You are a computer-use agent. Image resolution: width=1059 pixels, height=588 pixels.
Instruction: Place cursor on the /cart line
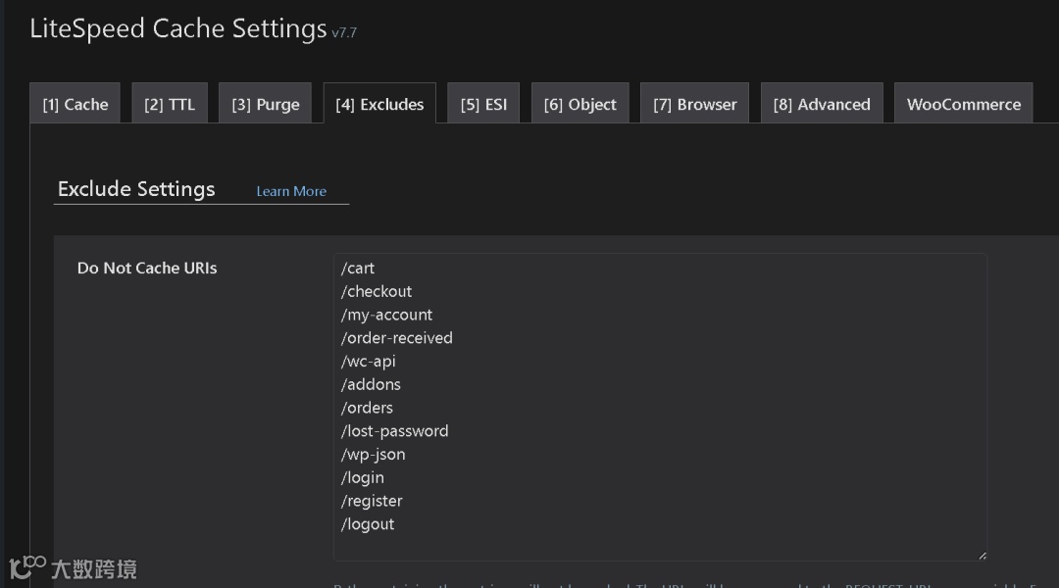tap(358, 269)
